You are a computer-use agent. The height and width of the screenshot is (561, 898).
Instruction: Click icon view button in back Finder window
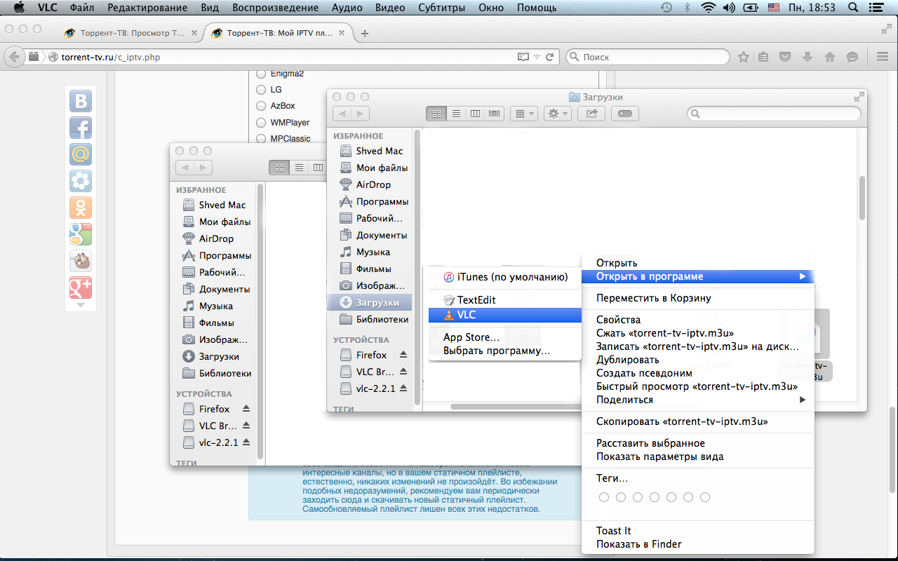point(279,168)
